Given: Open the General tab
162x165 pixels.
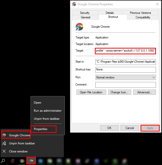Looking at the screenshot, I should 86,17.
